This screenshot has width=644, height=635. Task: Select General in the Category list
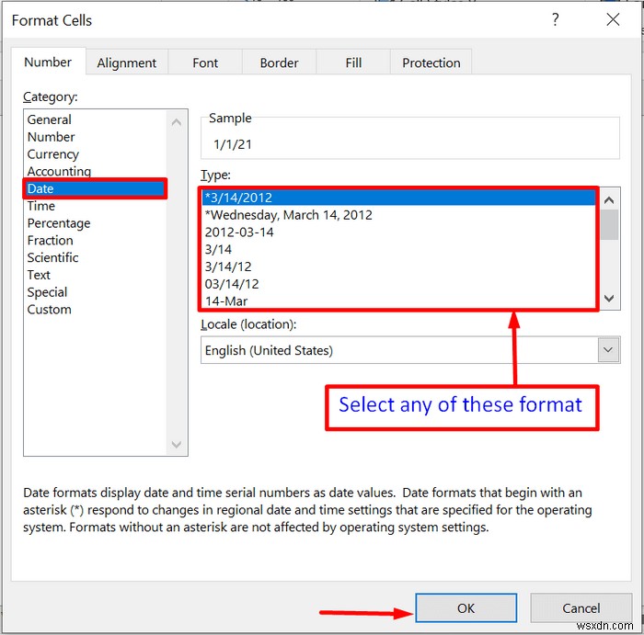pos(96,119)
